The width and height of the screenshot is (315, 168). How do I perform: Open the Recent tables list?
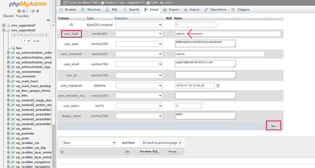(x=8, y=16)
